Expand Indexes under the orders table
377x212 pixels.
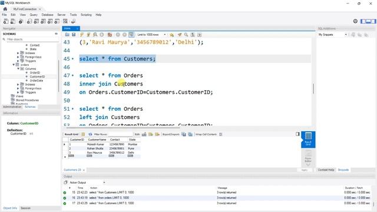[x=18, y=84]
